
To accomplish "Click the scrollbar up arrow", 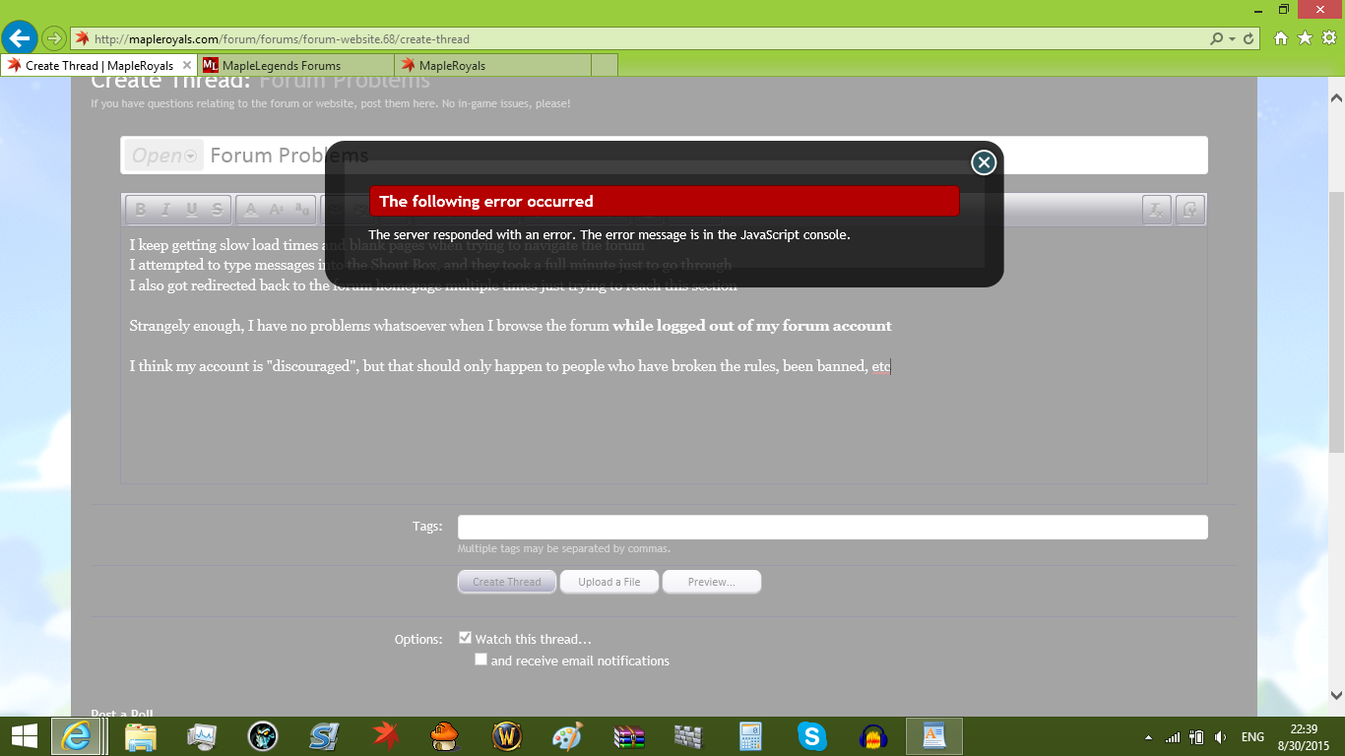I will click(1336, 98).
